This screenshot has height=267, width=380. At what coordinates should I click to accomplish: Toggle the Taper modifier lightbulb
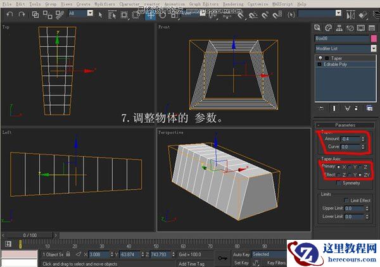pos(320,58)
